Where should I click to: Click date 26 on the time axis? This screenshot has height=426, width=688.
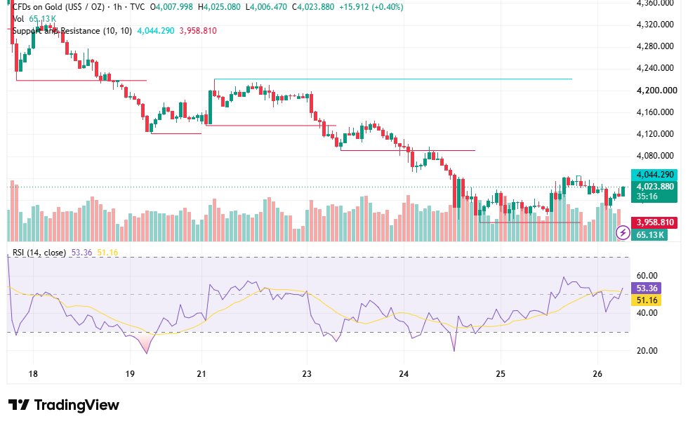coord(597,374)
